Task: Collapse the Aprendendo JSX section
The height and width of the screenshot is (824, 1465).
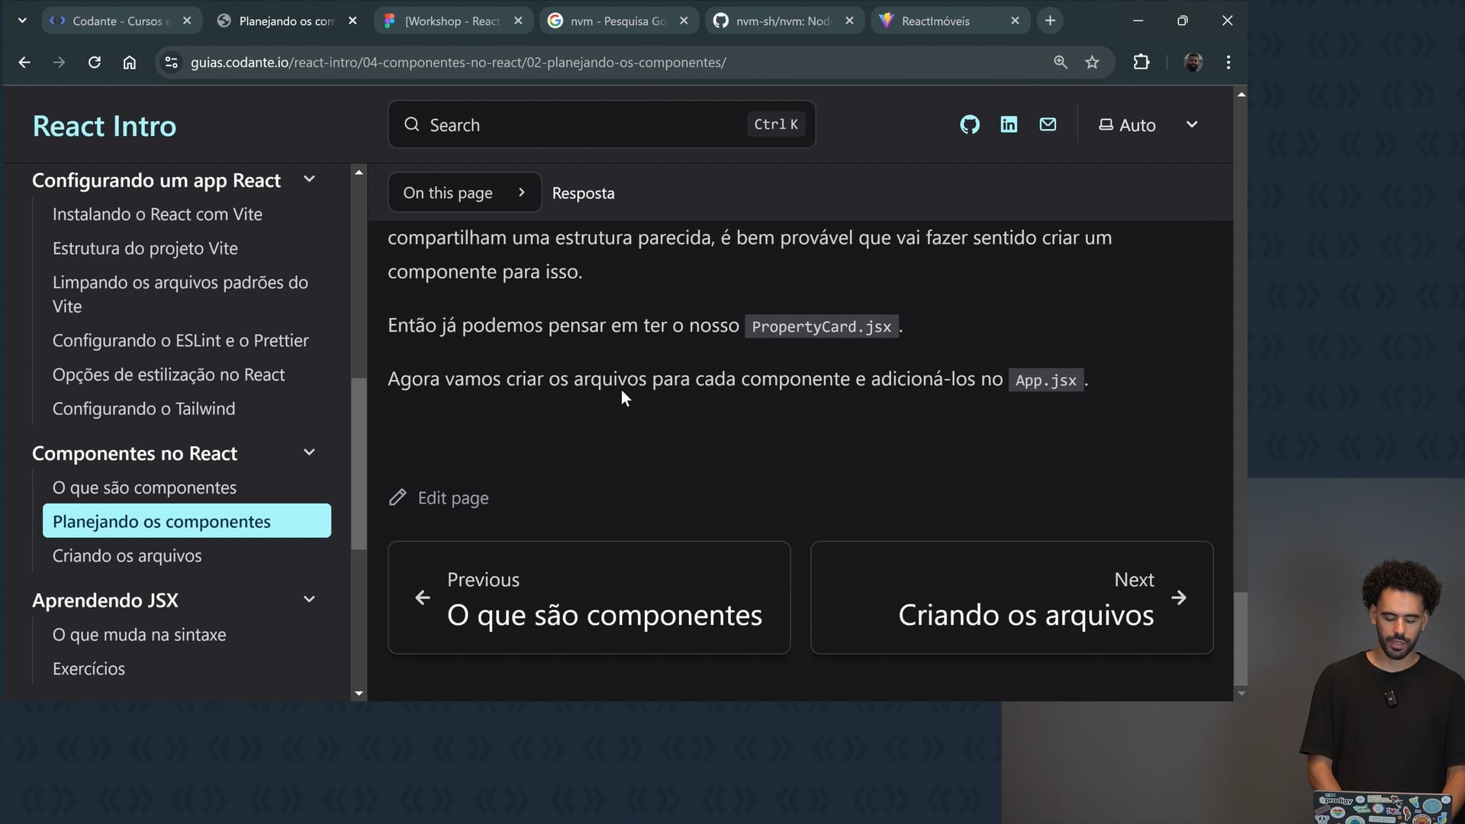Action: pos(309,600)
